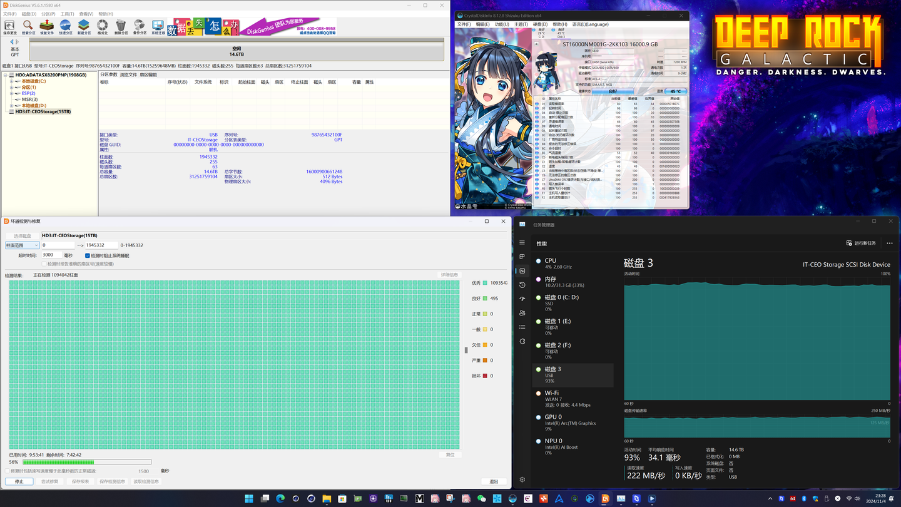Click 运行新任务 in Task Manager
Screen dimensions: 901x507
861,243
